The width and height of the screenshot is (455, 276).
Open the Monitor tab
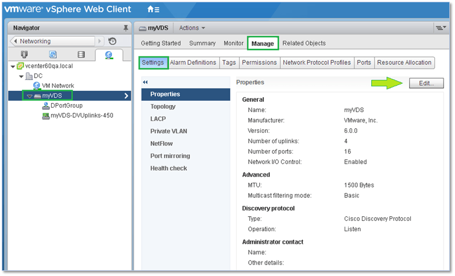coord(233,43)
